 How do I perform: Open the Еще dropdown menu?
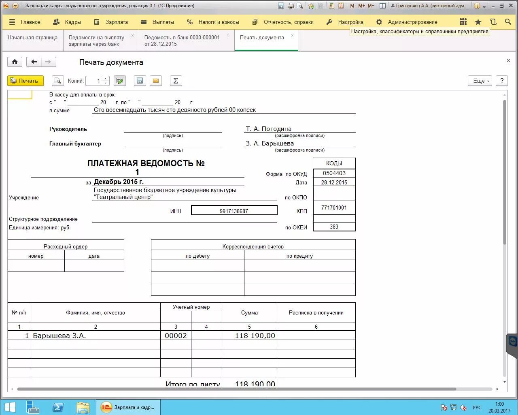tap(480, 81)
